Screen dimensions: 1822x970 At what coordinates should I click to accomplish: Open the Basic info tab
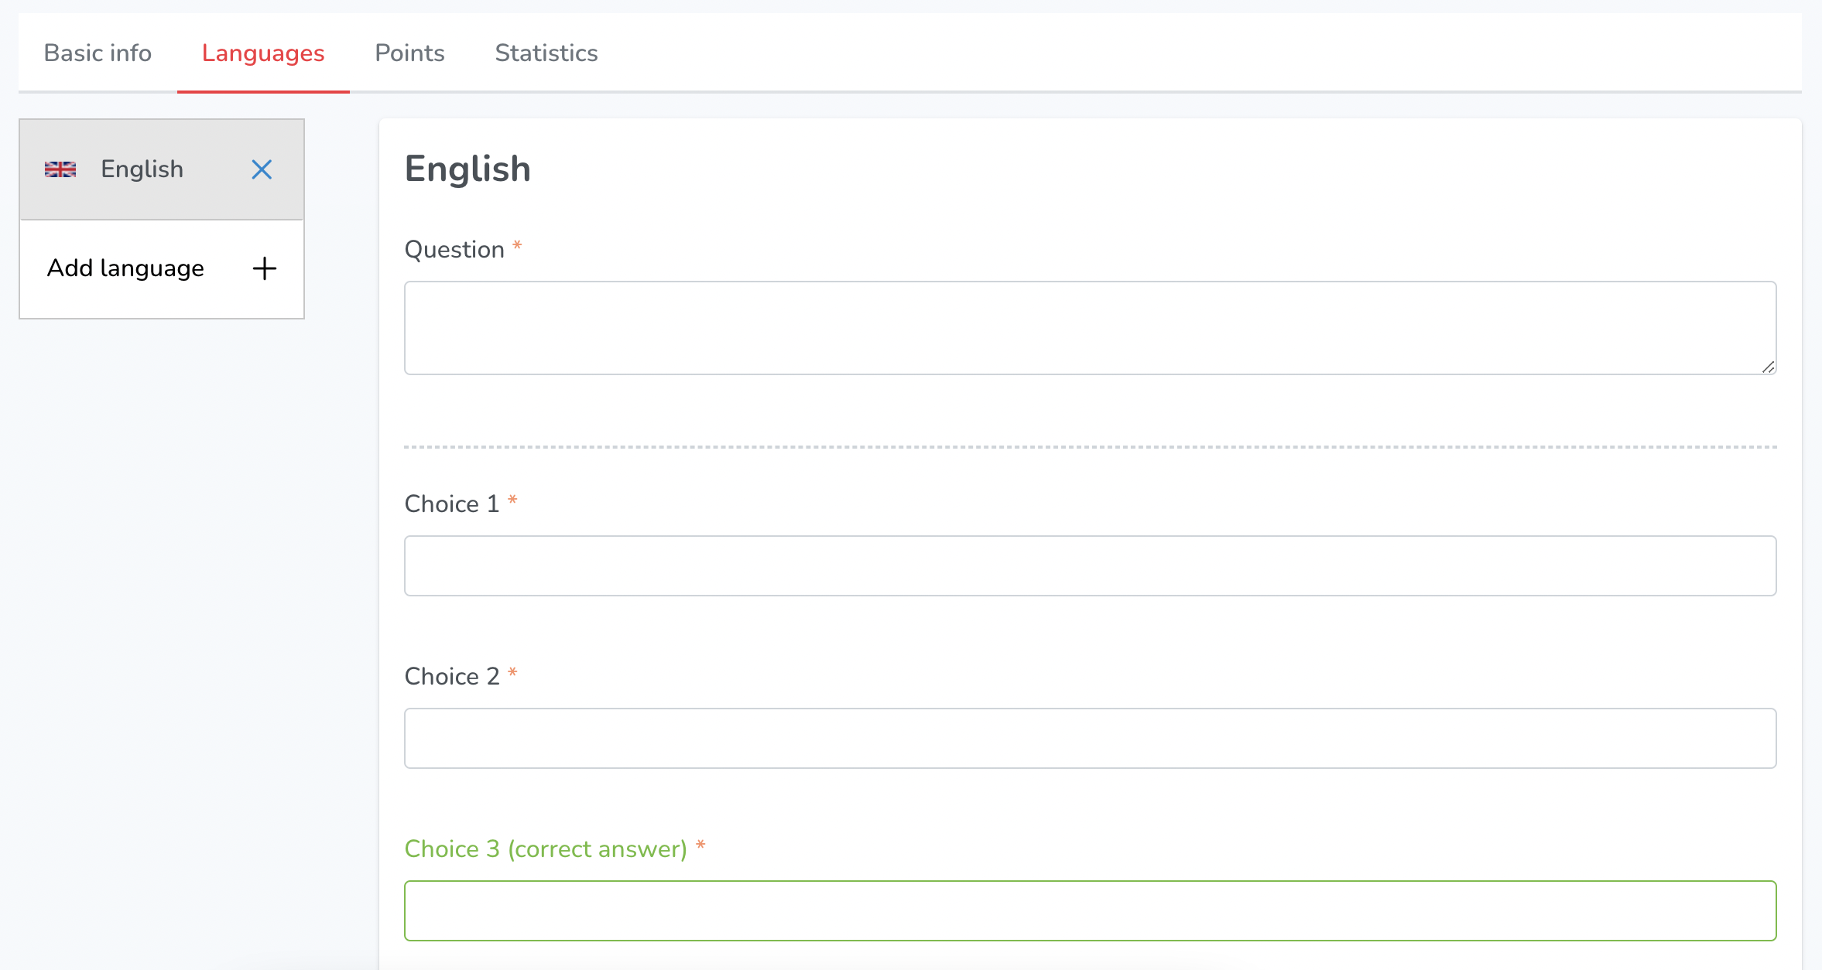click(x=98, y=53)
